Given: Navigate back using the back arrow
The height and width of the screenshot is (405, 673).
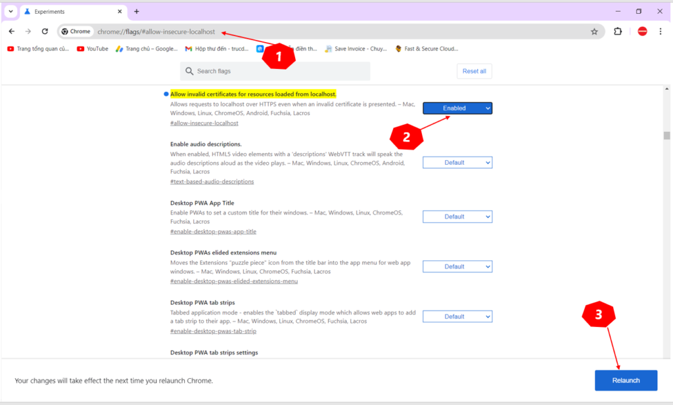Looking at the screenshot, I should [11, 31].
